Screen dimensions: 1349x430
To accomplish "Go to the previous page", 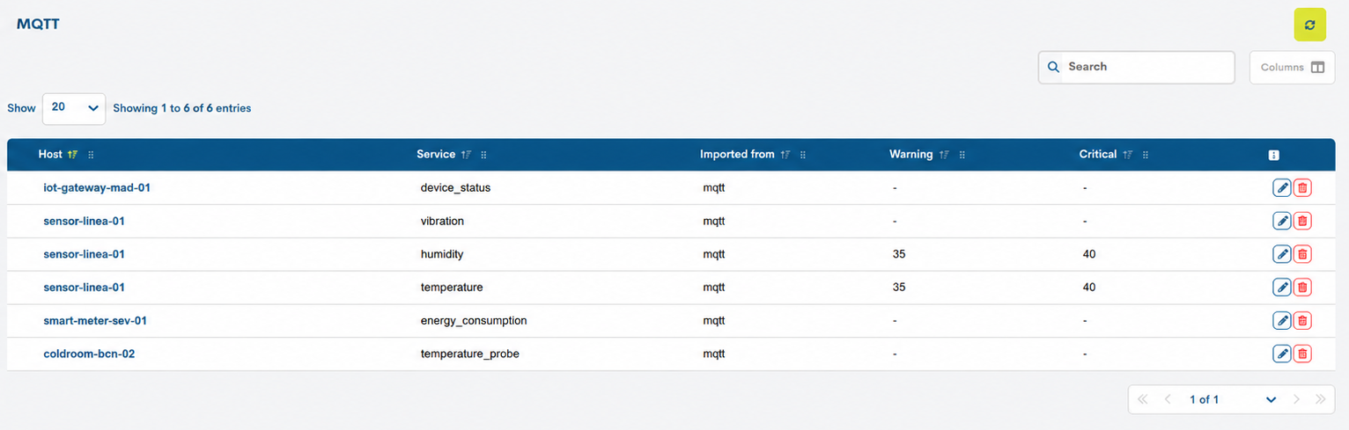I will [x=1168, y=399].
